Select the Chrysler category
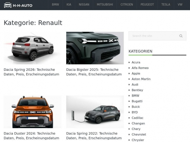This screenshot has height=142, width=190. pos(138,140)
